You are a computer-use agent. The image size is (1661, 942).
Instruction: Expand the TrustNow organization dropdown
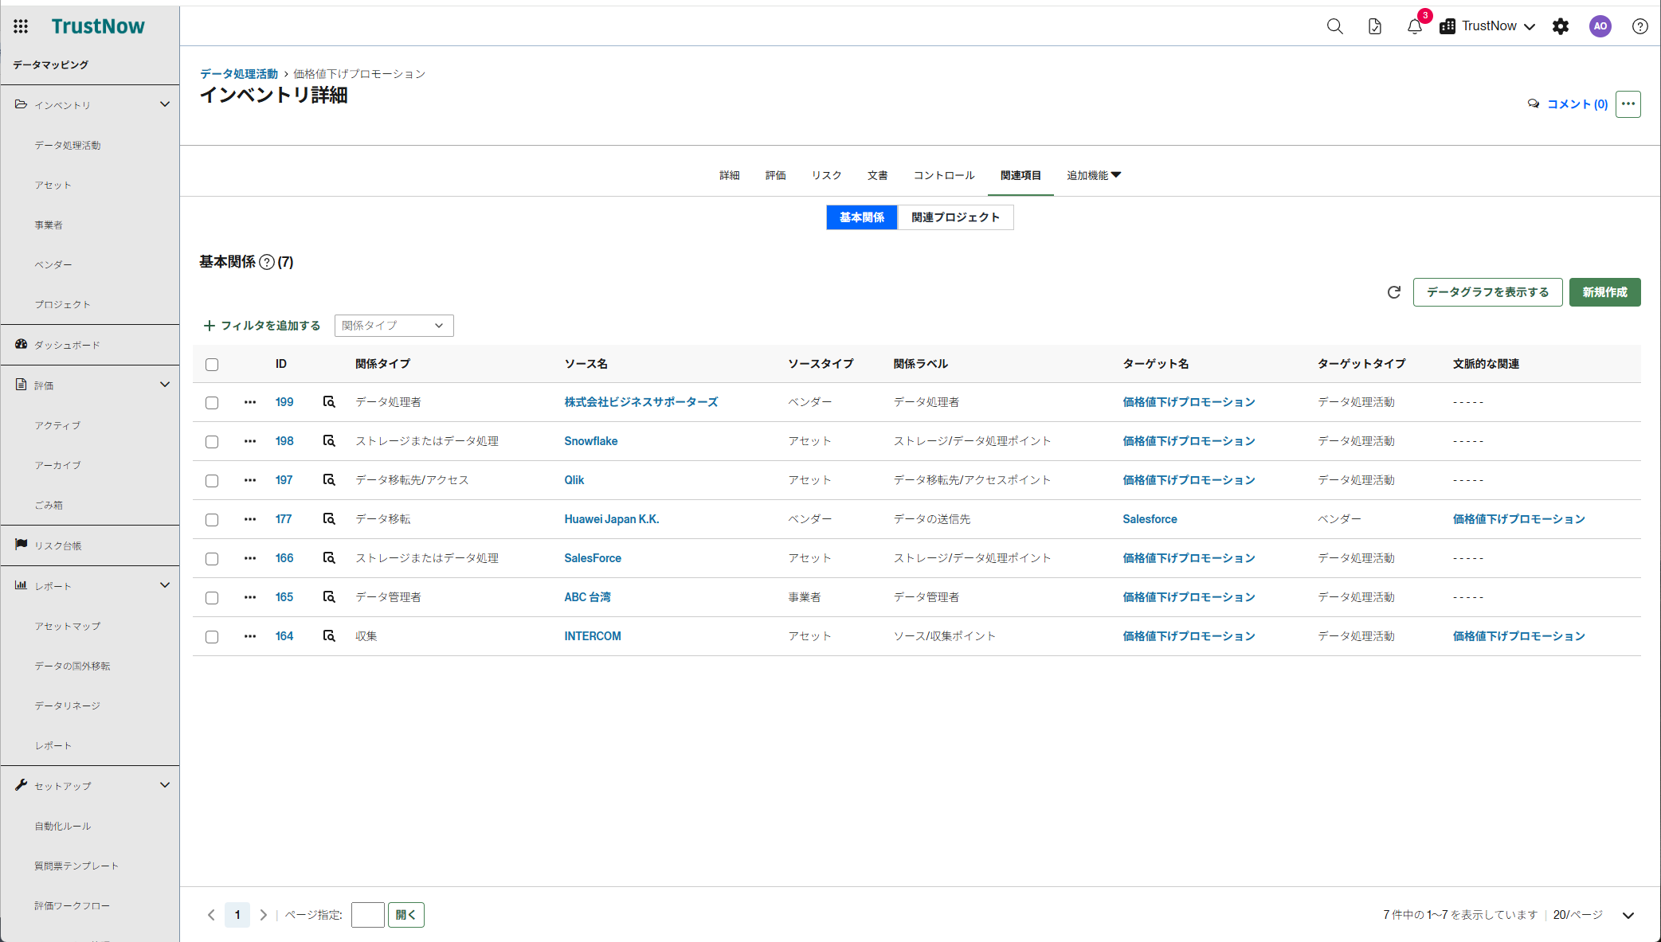click(1487, 26)
